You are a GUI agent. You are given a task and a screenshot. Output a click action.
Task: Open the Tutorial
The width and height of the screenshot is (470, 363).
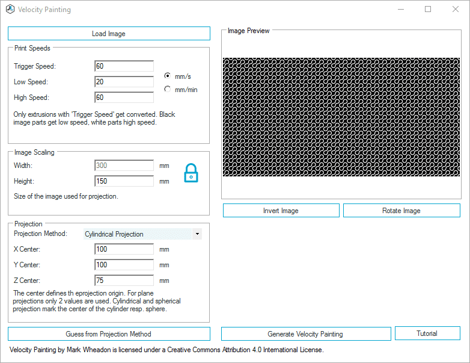click(427, 334)
